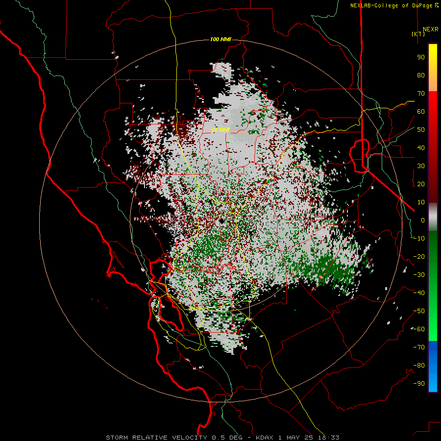Click the 10 value on the velocity scale

[x=421, y=202]
